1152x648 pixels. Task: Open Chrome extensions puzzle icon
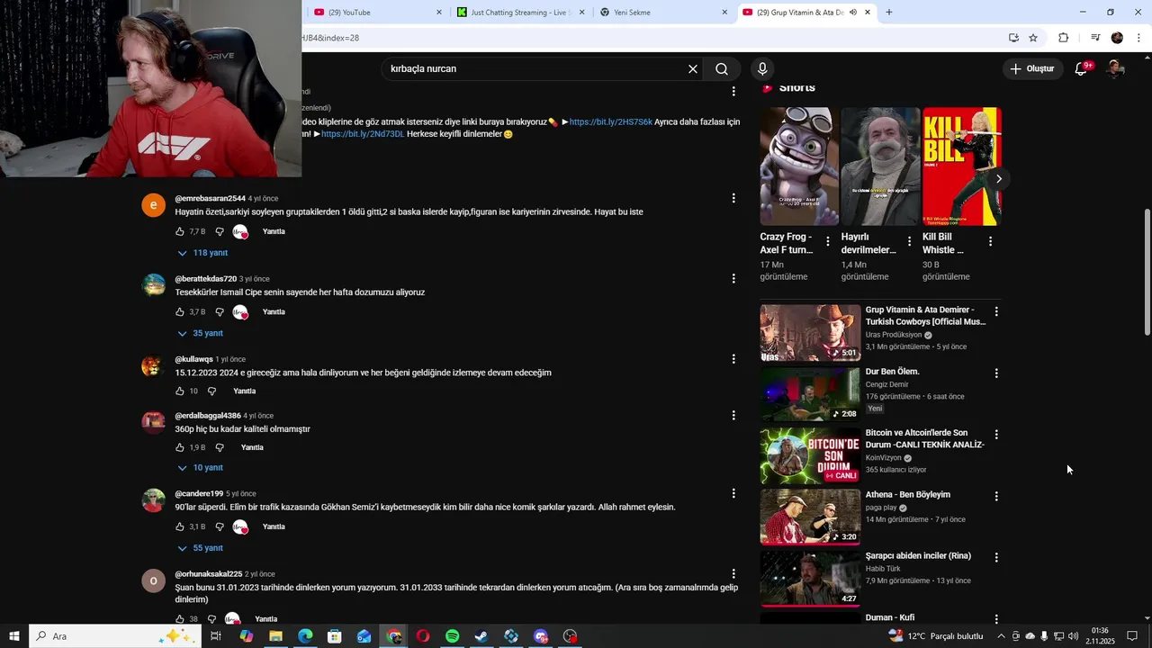pos(1063,38)
